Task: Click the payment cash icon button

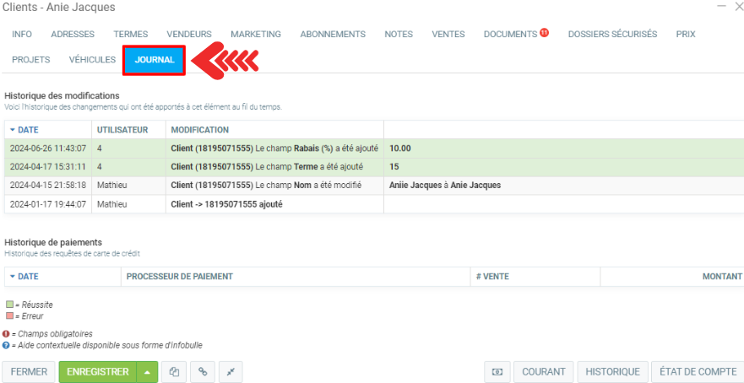Action: pos(497,372)
